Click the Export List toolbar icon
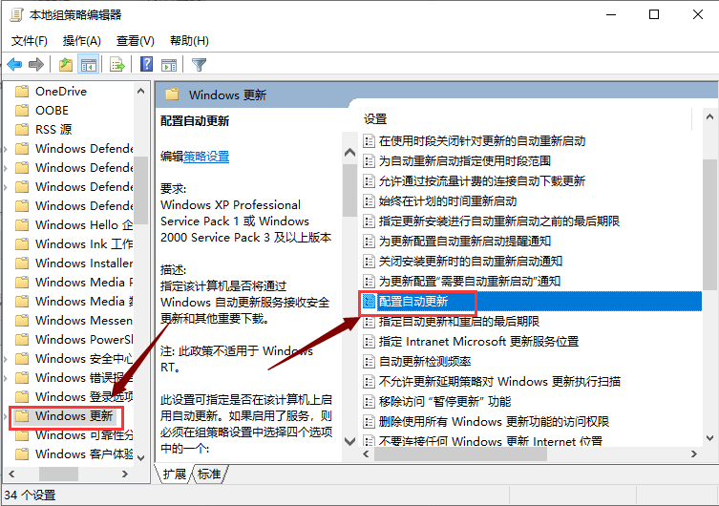 (x=116, y=65)
